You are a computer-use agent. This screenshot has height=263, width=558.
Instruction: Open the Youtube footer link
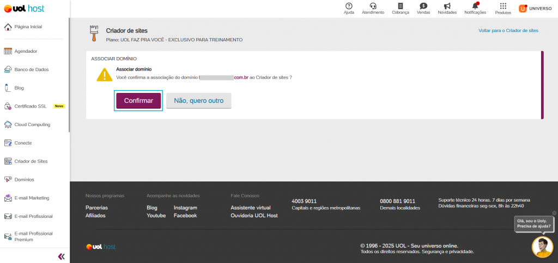tap(156, 215)
